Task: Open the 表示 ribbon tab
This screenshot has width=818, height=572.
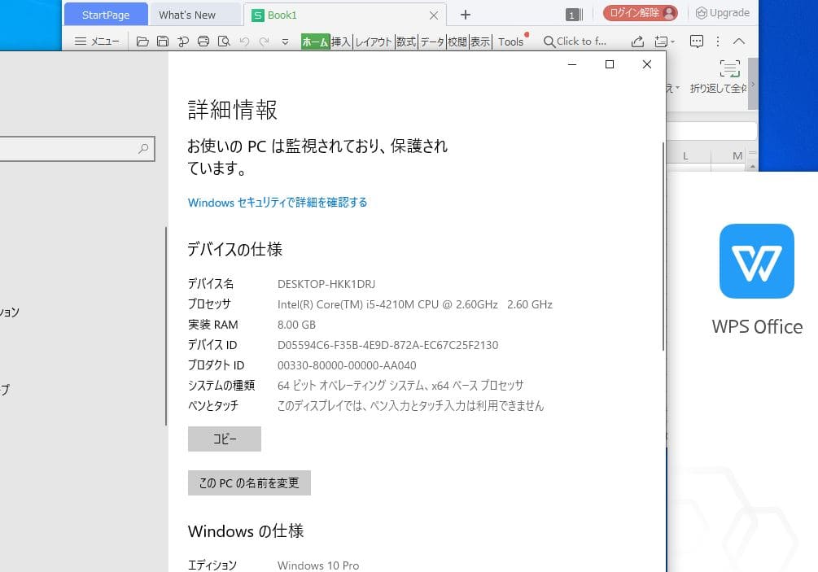Action: (x=480, y=41)
